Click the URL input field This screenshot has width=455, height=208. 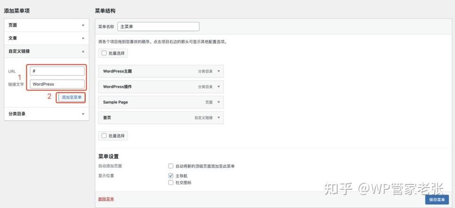coord(57,71)
